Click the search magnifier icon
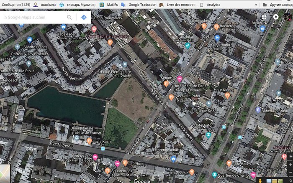 tap(69, 18)
